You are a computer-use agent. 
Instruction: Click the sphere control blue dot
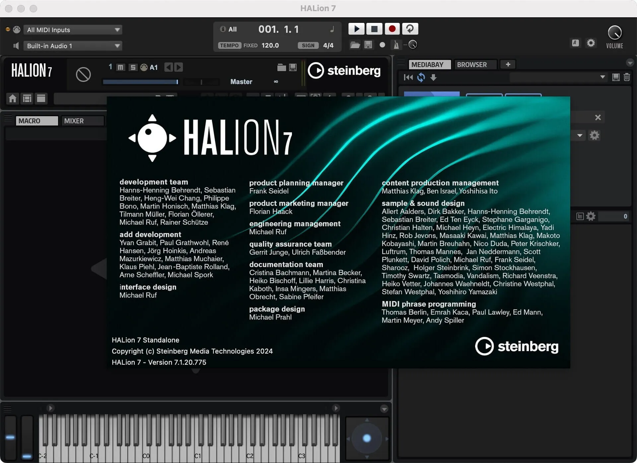tap(367, 438)
